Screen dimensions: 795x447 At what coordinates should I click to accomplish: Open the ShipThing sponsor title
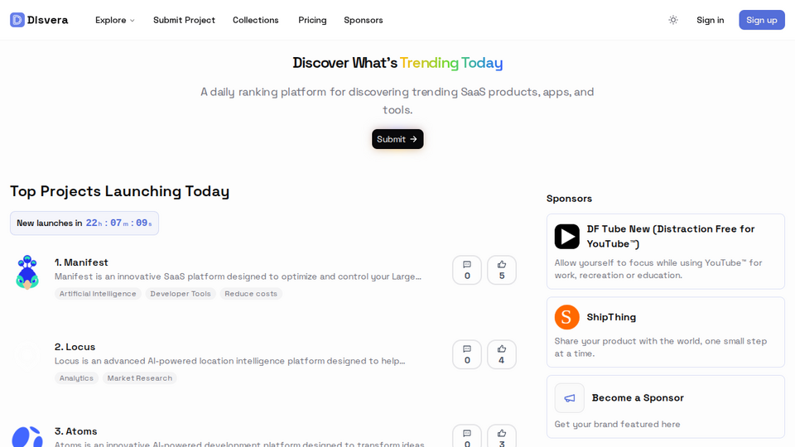click(611, 317)
